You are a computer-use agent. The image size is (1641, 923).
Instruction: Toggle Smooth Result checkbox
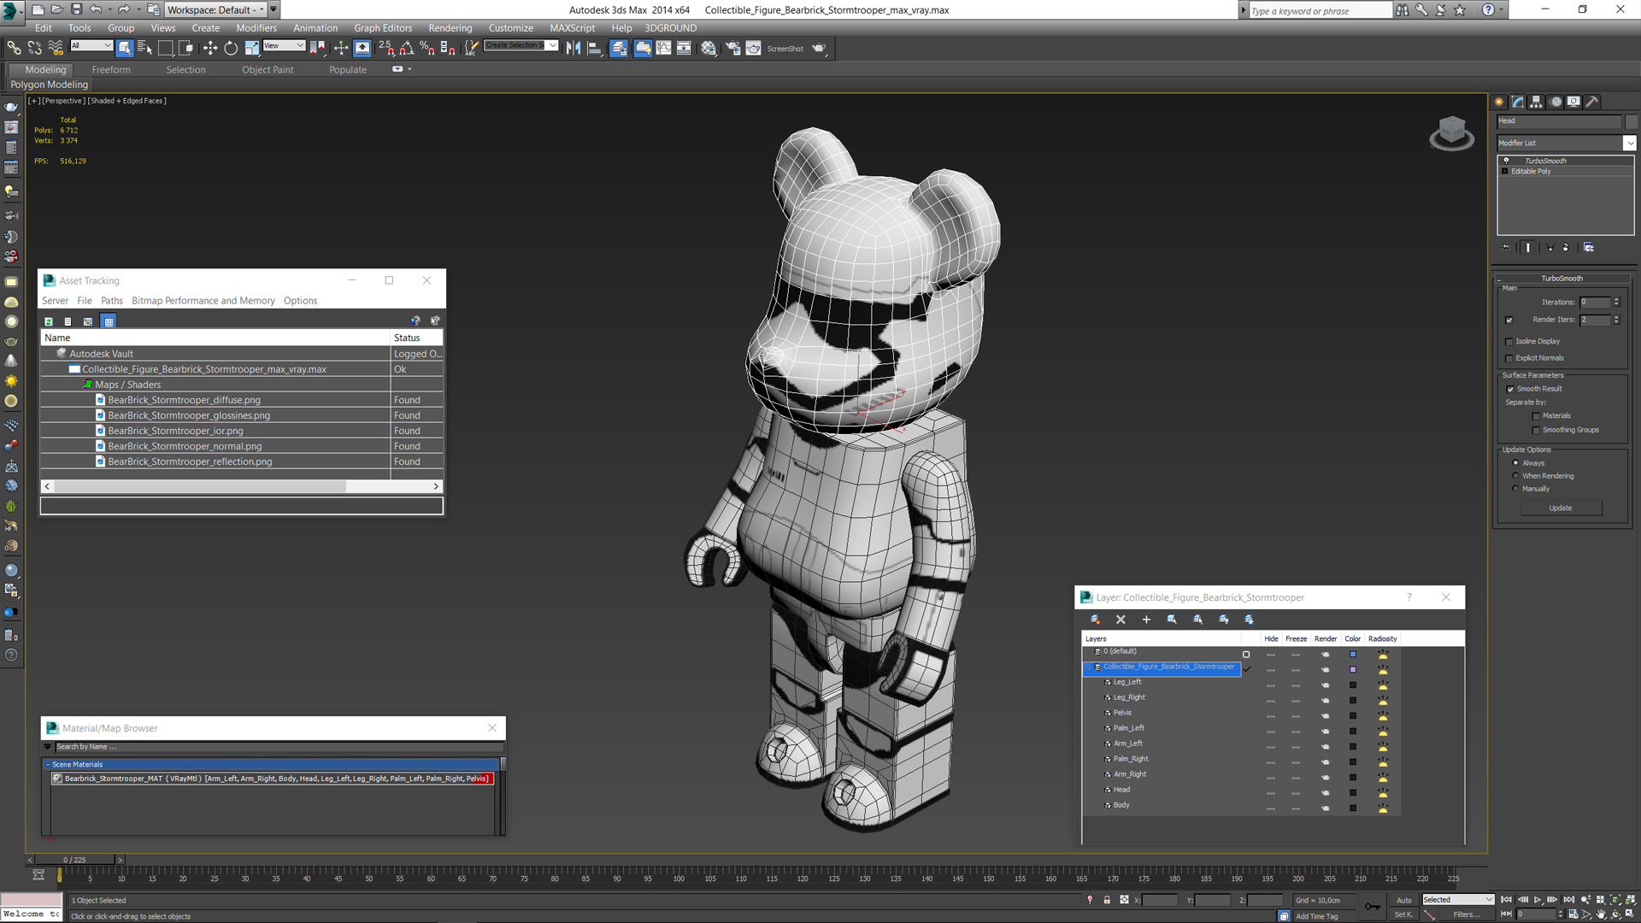pyautogui.click(x=1510, y=390)
